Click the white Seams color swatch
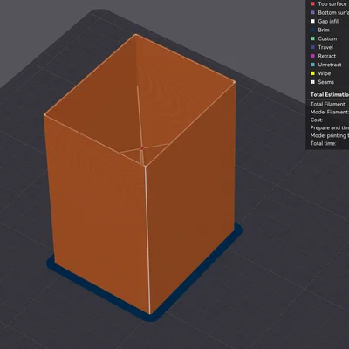The height and width of the screenshot is (349, 349). pyautogui.click(x=312, y=82)
